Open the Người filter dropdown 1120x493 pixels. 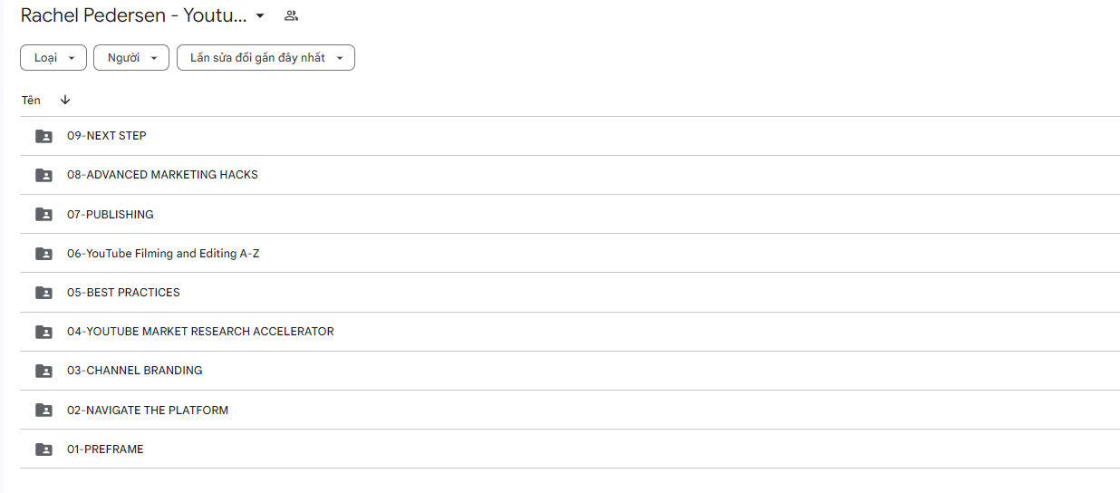pos(131,58)
